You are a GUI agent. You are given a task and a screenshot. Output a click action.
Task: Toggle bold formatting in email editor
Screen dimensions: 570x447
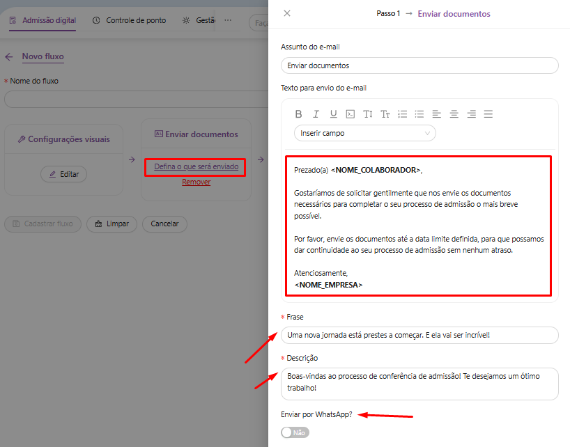tap(298, 114)
